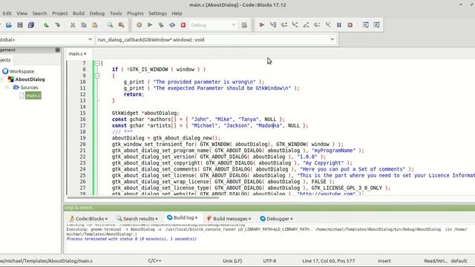Click "Line 17, Col 60, Pos 577" status text
475x267 pixels.
tap(328, 260)
